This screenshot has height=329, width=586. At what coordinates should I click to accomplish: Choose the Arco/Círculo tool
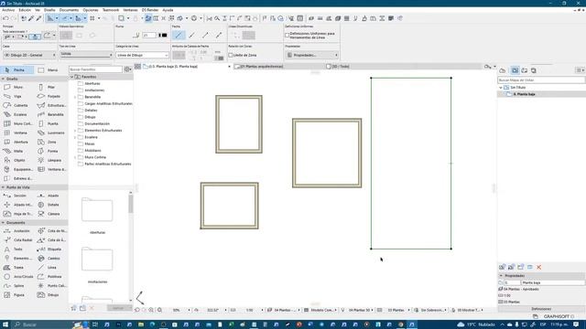click(18, 277)
